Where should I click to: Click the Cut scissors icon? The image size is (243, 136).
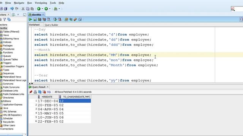23,9
